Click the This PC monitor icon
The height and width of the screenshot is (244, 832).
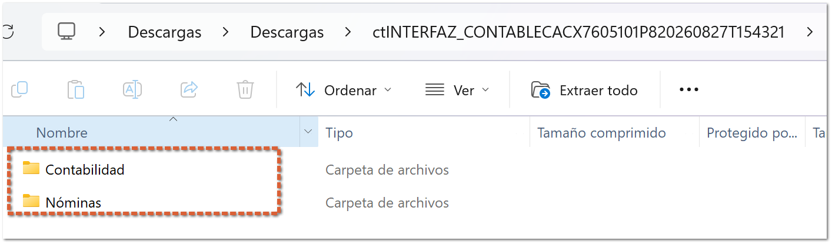click(66, 31)
